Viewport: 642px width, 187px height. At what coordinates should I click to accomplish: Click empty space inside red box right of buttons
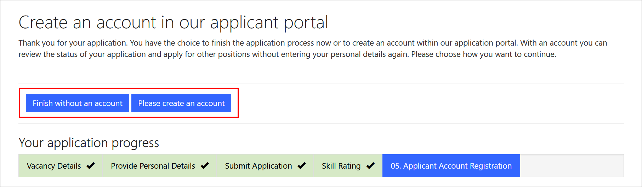(234, 103)
